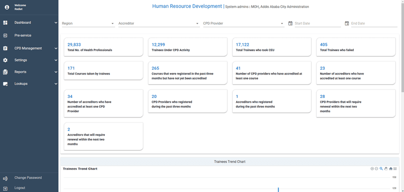Click the CPD Management clipboard icon
This screenshot has width=404, height=192.
pyautogui.click(x=5, y=48)
